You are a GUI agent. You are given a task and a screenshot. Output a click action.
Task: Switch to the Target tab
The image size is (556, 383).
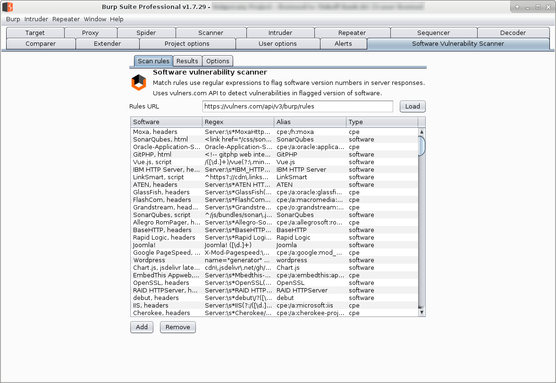tap(35, 33)
